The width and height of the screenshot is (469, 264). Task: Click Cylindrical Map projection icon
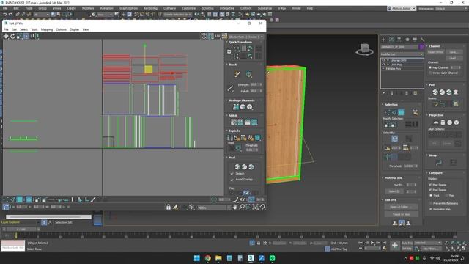pyautogui.click(x=443, y=122)
